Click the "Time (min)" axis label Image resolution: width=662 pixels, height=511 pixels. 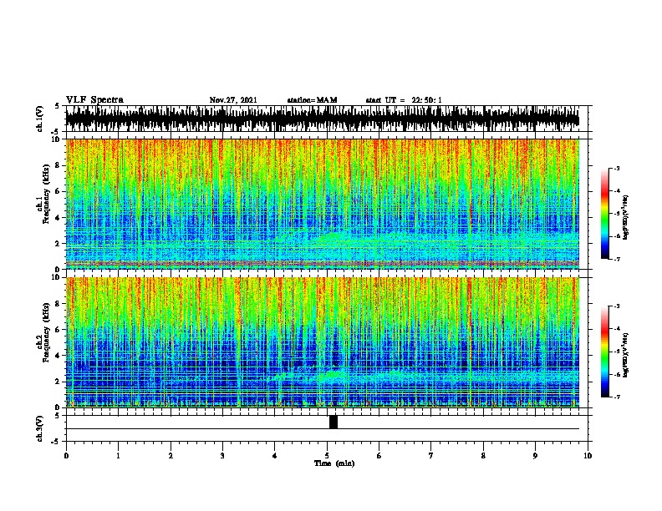point(334,463)
